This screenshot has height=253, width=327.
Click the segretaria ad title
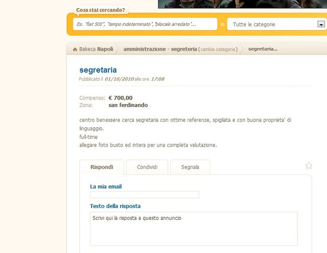(98, 70)
